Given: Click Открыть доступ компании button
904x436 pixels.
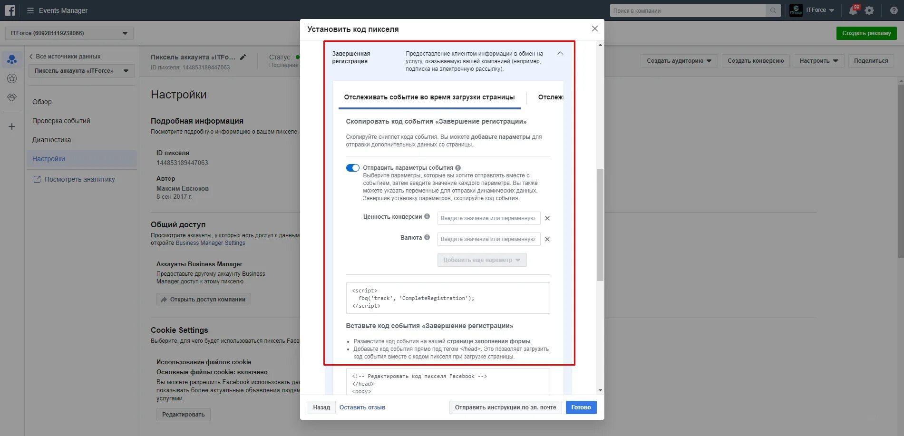Looking at the screenshot, I should [204, 300].
